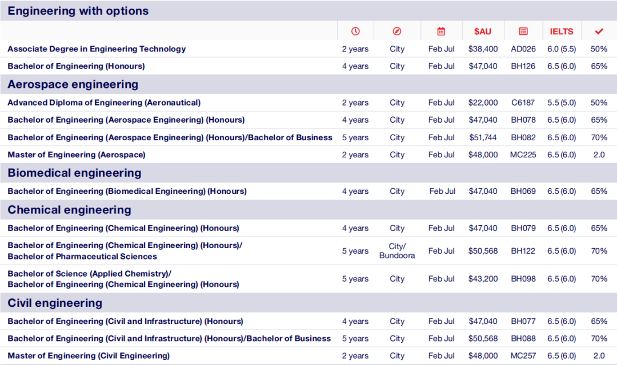Click 70% entry score in BH082 row
This screenshot has height=365, width=617.
(599, 138)
